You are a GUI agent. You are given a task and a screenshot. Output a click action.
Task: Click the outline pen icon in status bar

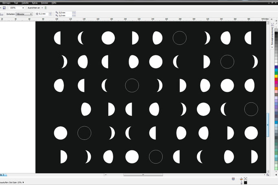tap(241, 183)
